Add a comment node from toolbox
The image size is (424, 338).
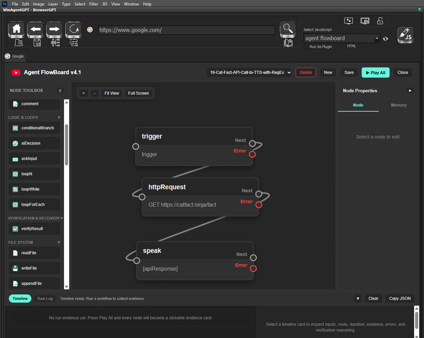tap(34, 104)
